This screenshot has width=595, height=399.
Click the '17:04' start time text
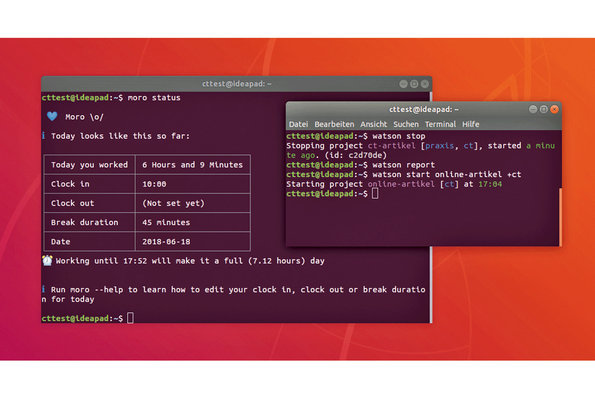coord(490,184)
